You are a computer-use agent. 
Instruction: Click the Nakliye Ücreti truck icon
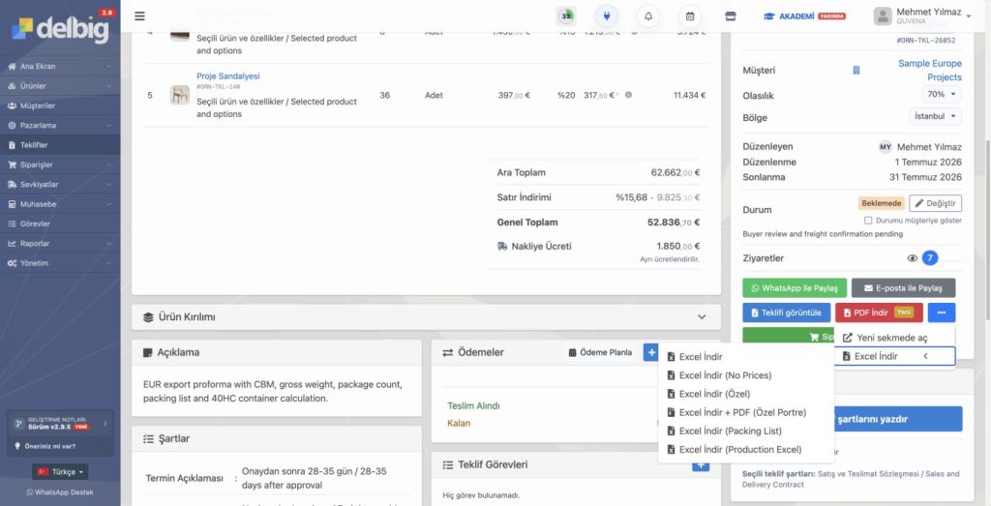(x=502, y=247)
